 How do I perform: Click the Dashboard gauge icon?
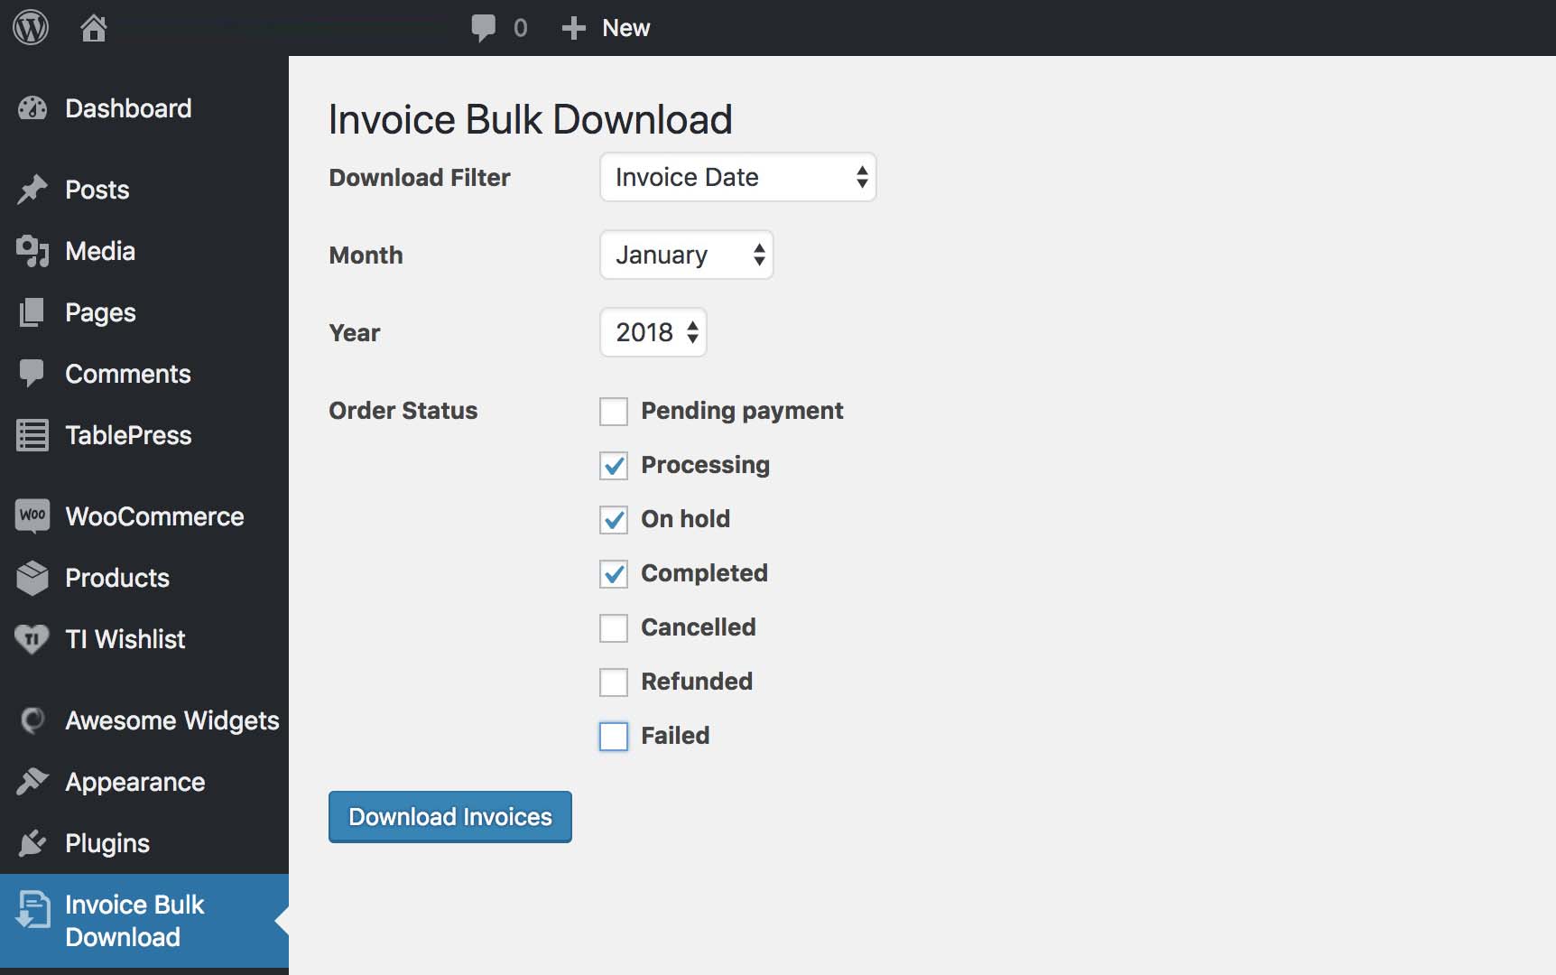[x=32, y=109]
